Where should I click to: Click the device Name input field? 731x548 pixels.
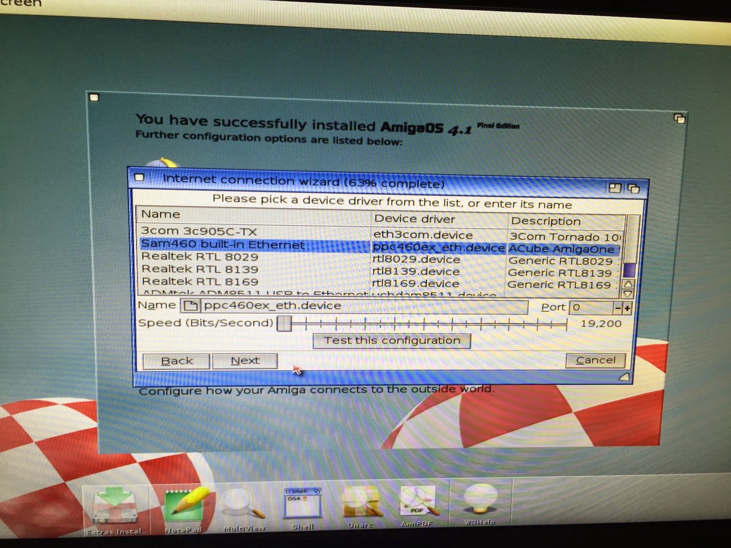tap(364, 306)
